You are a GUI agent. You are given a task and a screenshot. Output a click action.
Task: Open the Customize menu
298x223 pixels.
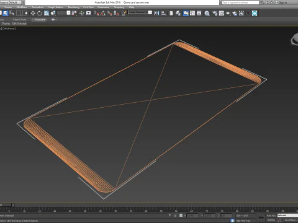[x=103, y=7]
